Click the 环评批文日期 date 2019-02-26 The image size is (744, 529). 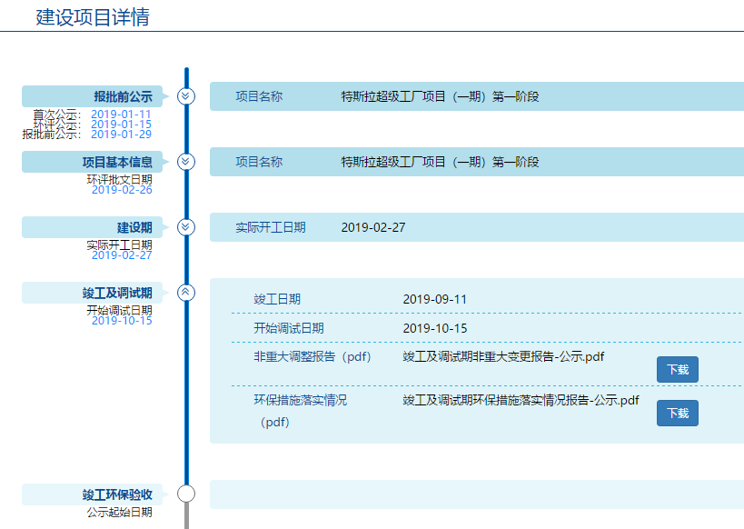pos(122,190)
